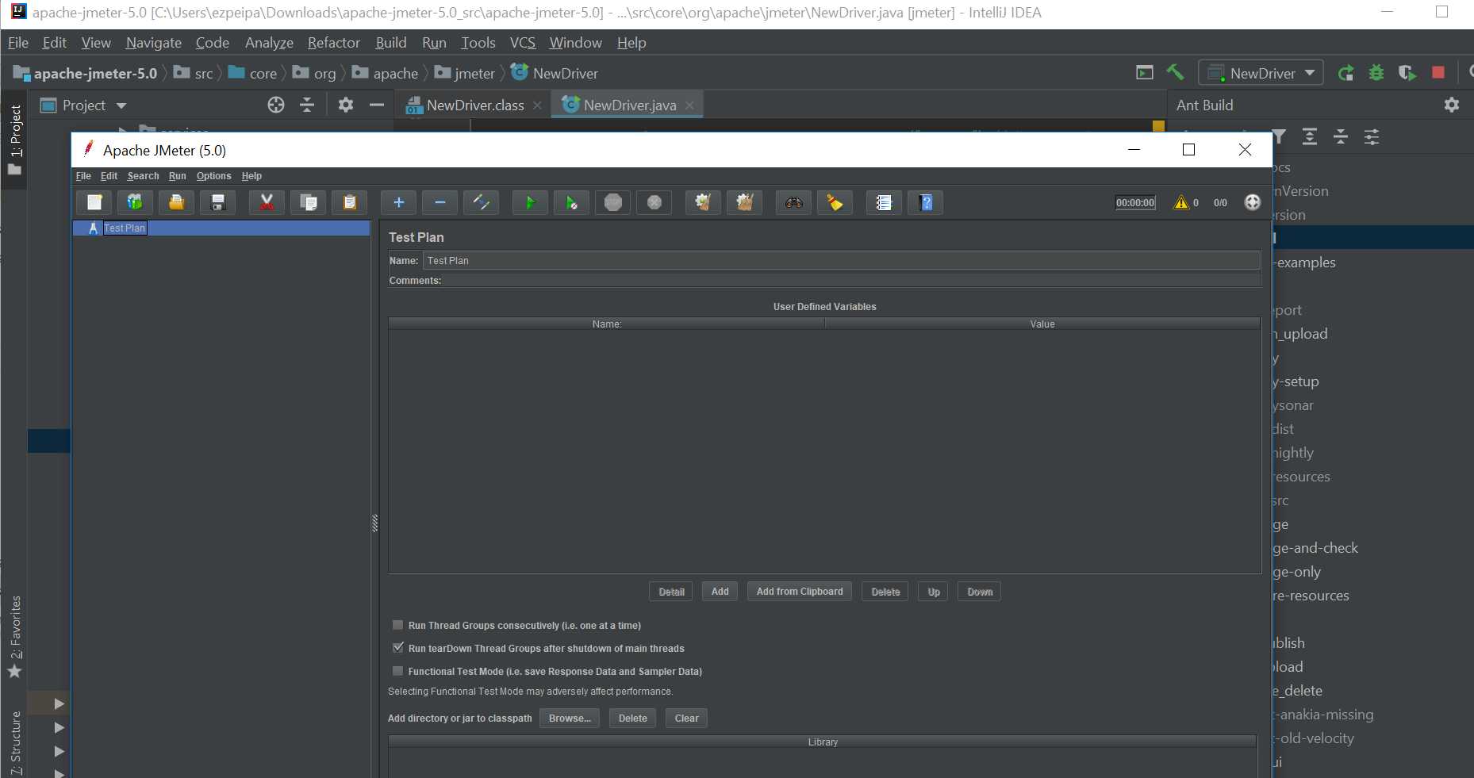1474x778 pixels.
Task: Click the Add variable button
Action: coord(720,592)
